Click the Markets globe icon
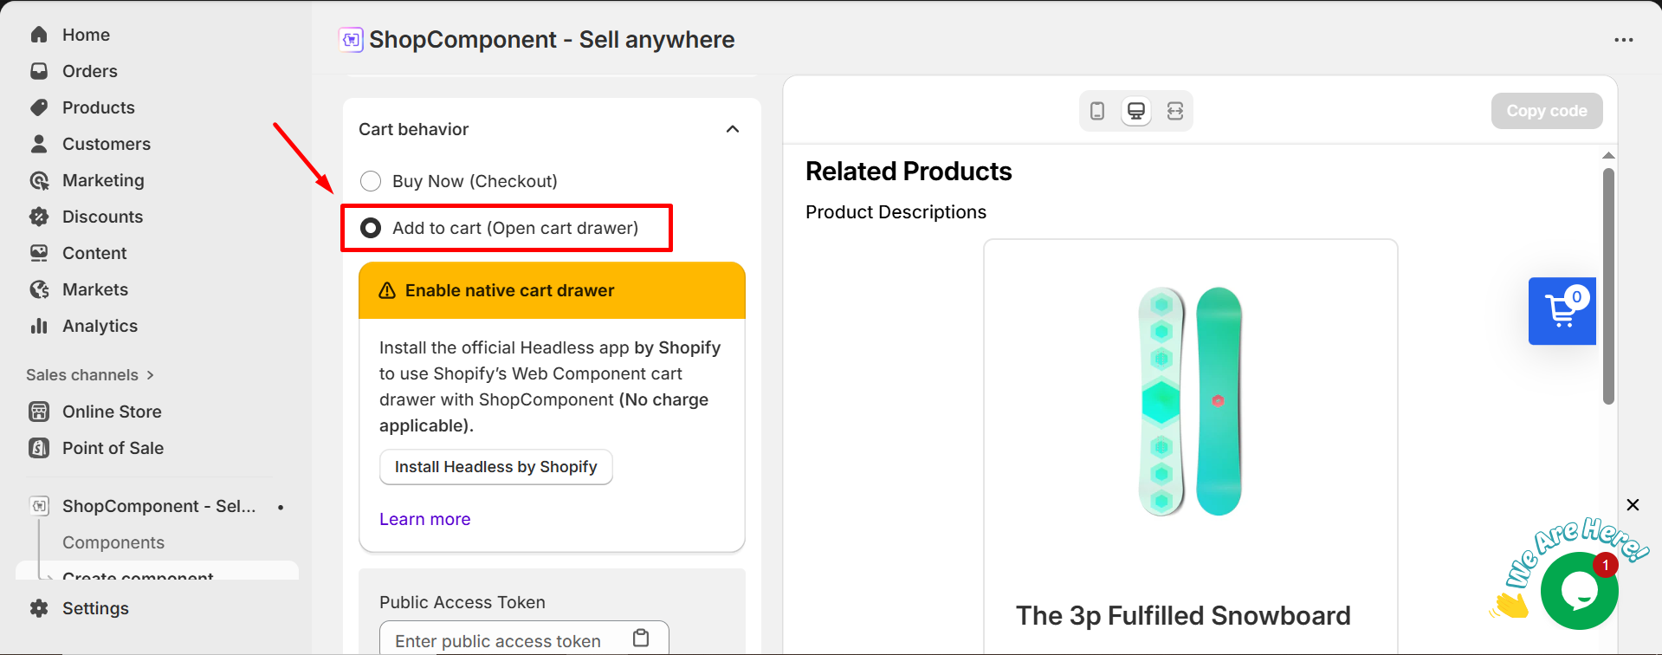1662x655 pixels. [39, 289]
